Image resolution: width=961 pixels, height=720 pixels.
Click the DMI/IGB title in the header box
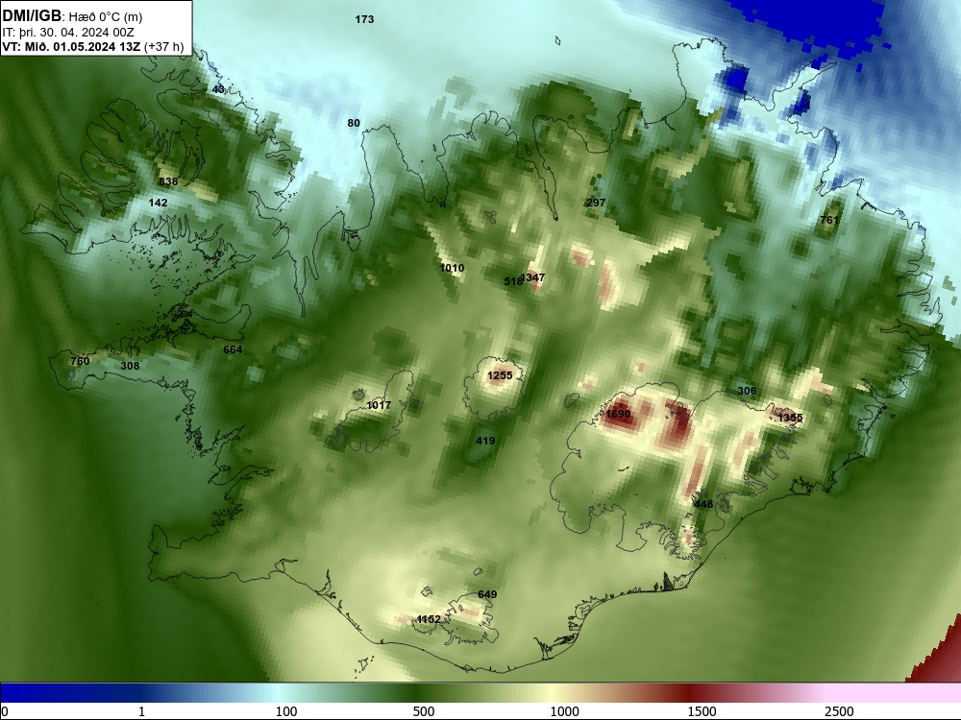[32, 15]
